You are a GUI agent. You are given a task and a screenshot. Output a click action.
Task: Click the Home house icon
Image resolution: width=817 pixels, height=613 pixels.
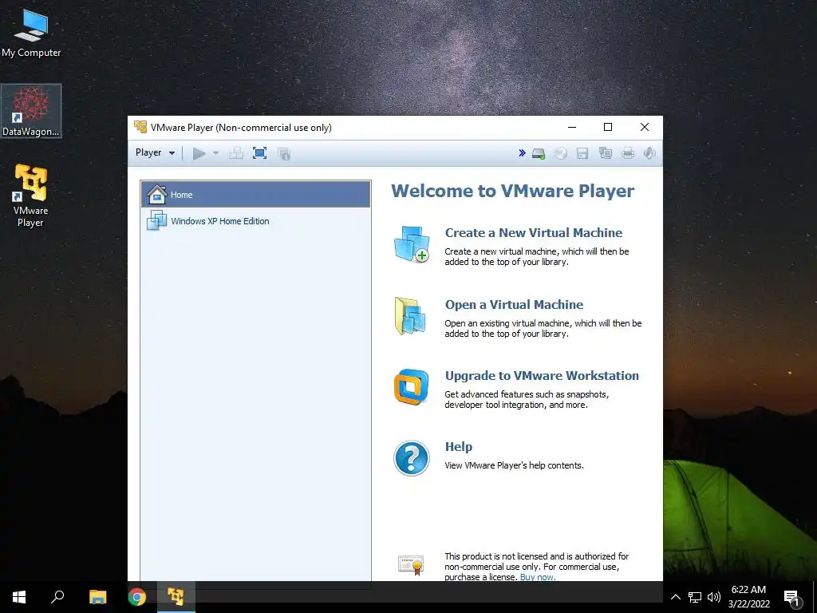click(156, 195)
